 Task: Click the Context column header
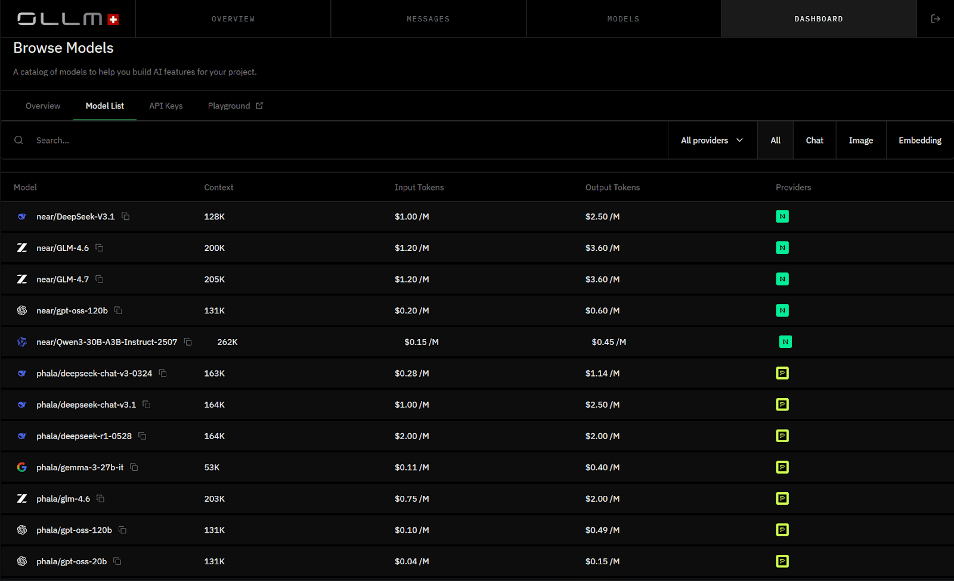(x=219, y=187)
